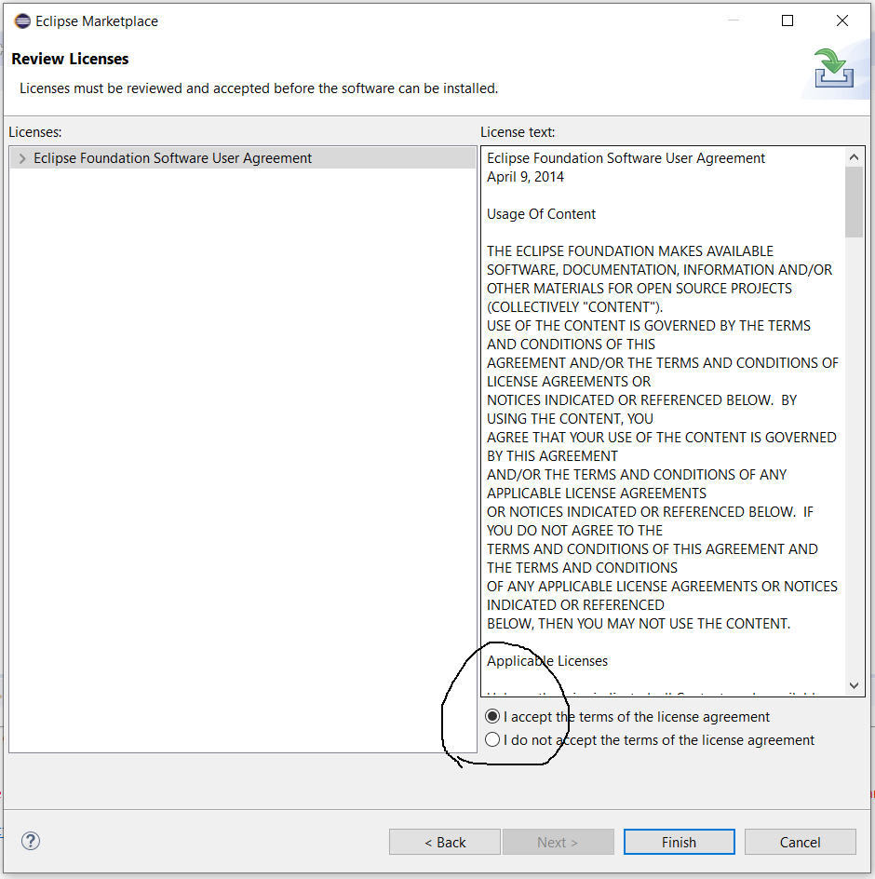Click the "BELOW, THEN YOU MAY NOT USE THE CONTENT." line
This screenshot has width=875, height=879.
point(639,623)
